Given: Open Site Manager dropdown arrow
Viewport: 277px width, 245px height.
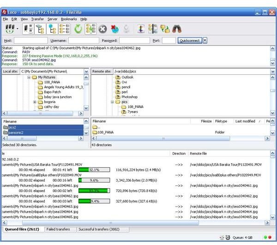Looking at the screenshot, I should [18, 29].
